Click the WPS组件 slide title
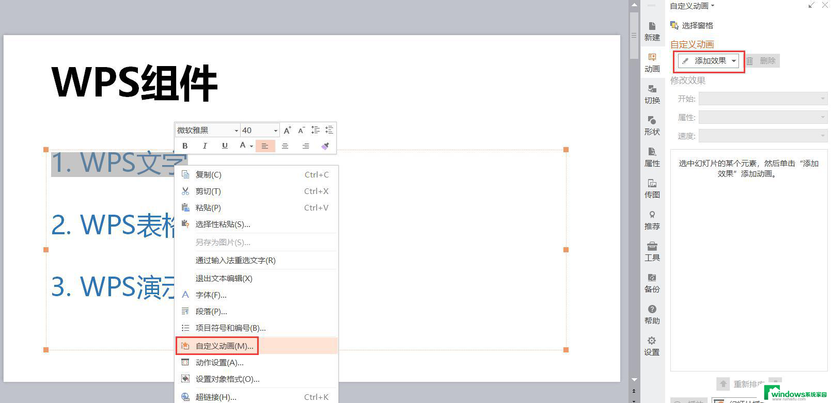 click(x=134, y=83)
